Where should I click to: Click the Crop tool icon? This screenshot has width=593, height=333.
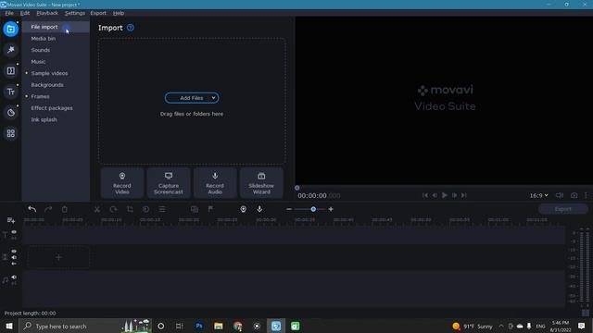coord(130,209)
